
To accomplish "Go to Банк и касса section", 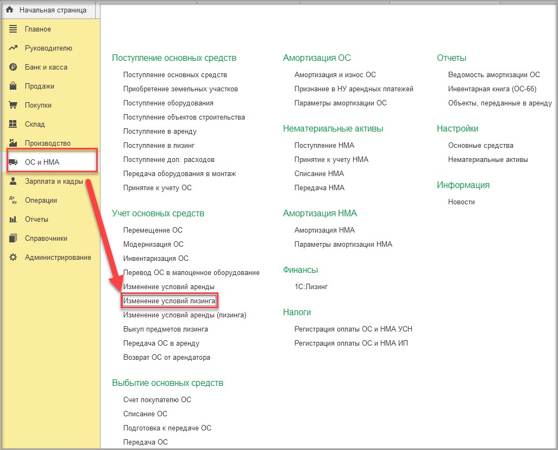I will tap(46, 67).
